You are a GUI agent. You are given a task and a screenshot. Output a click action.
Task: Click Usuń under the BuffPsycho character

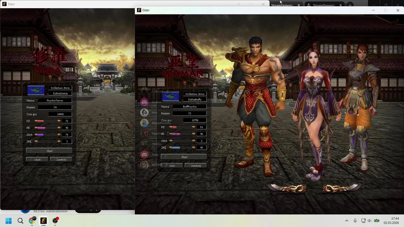tap(172, 166)
